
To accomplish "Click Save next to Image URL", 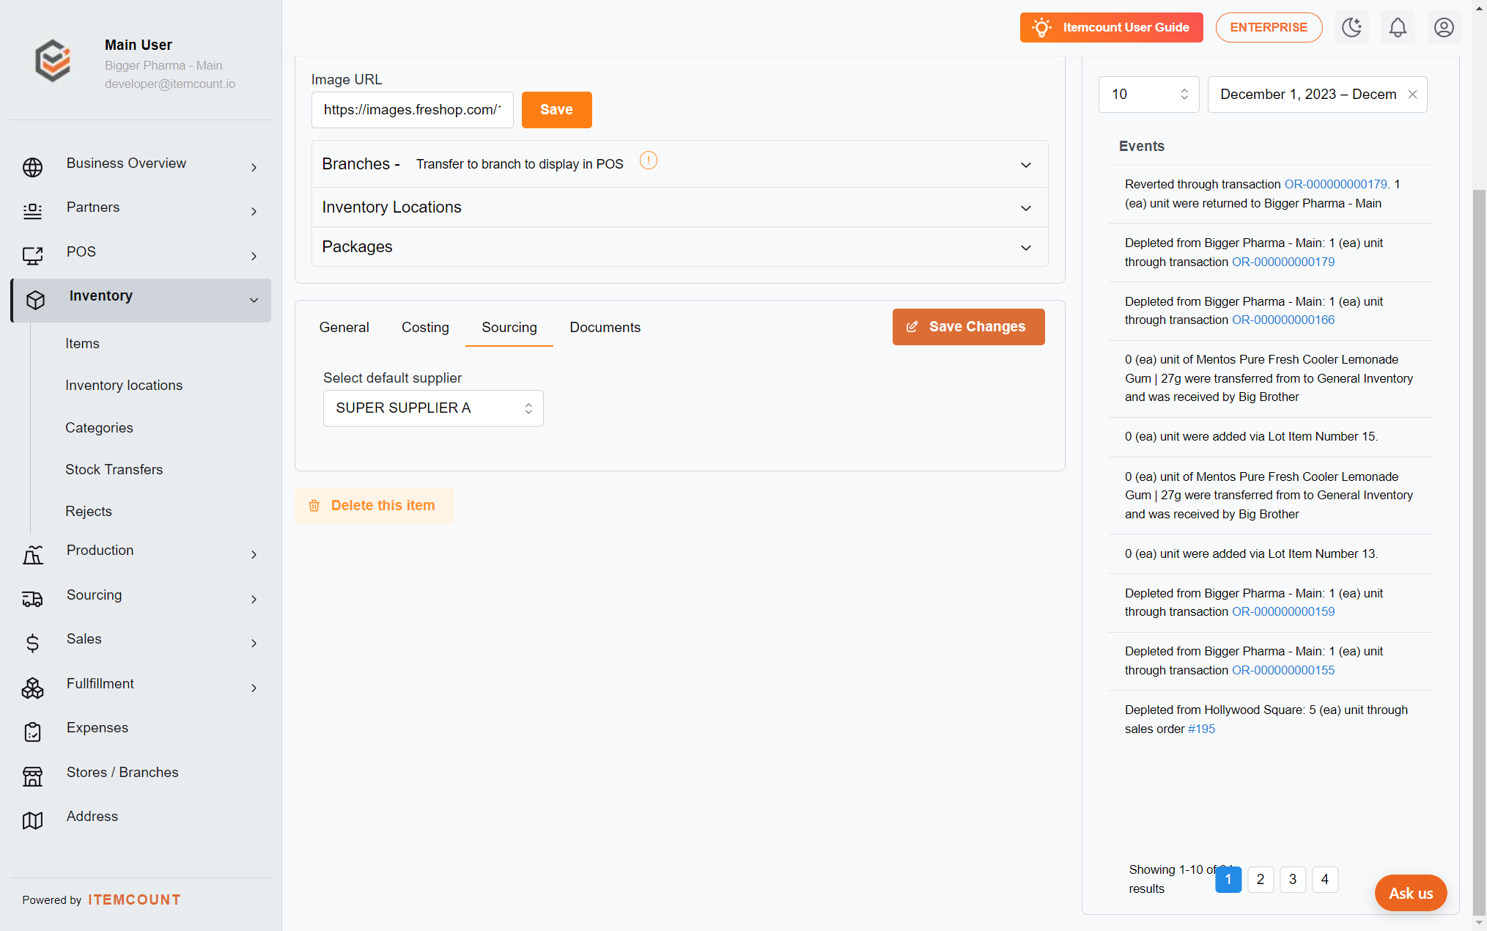I will pos(556,110).
